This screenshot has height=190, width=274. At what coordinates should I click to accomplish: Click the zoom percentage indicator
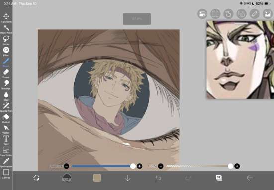[137, 19]
